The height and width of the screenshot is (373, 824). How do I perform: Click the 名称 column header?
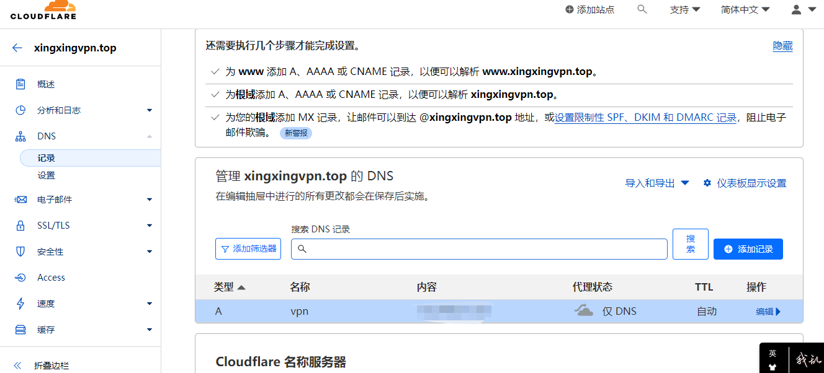tap(300, 287)
